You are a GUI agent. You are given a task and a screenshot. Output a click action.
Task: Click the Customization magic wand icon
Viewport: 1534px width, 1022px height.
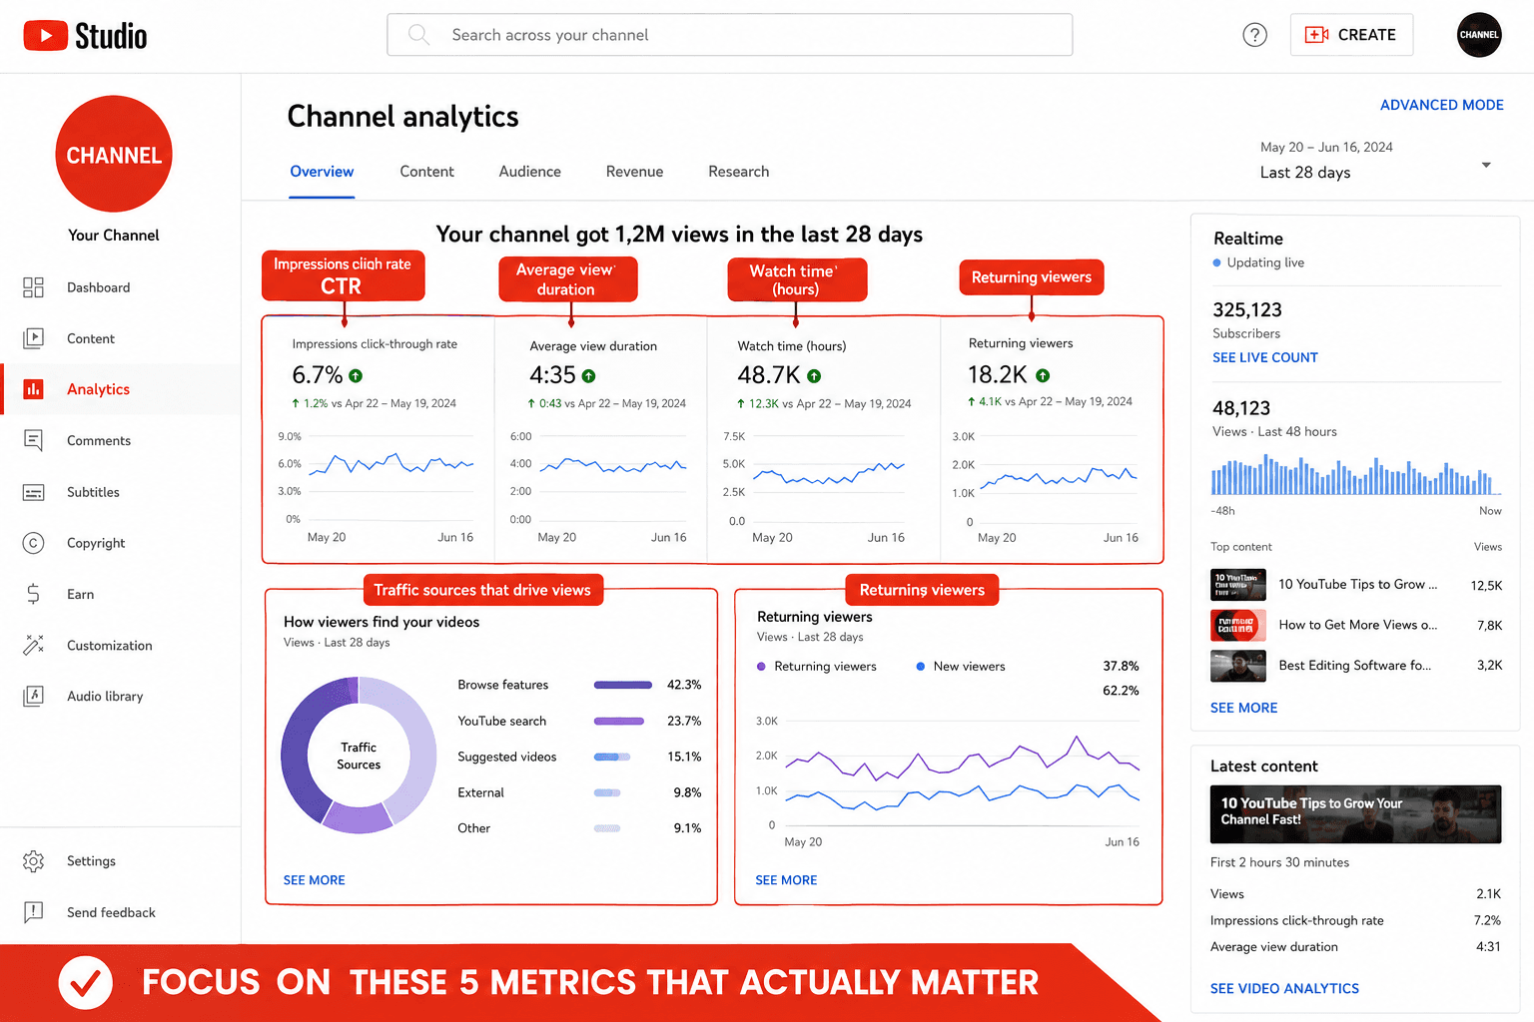(33, 645)
